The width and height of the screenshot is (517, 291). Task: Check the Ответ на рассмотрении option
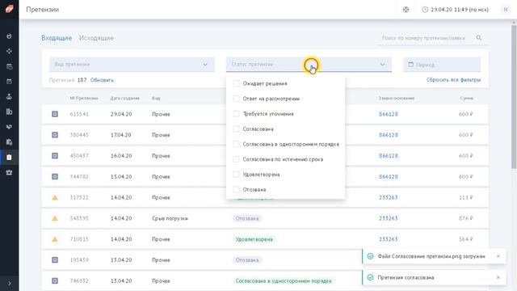(236, 99)
